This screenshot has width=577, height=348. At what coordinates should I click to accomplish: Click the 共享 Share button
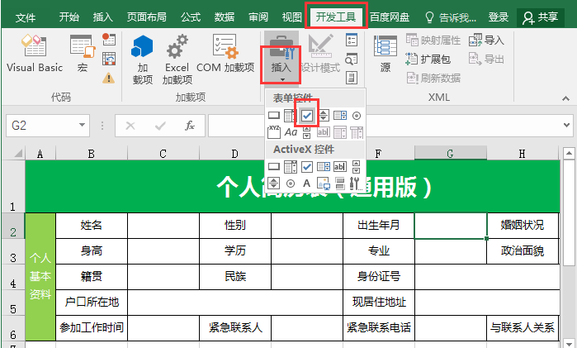coord(541,17)
